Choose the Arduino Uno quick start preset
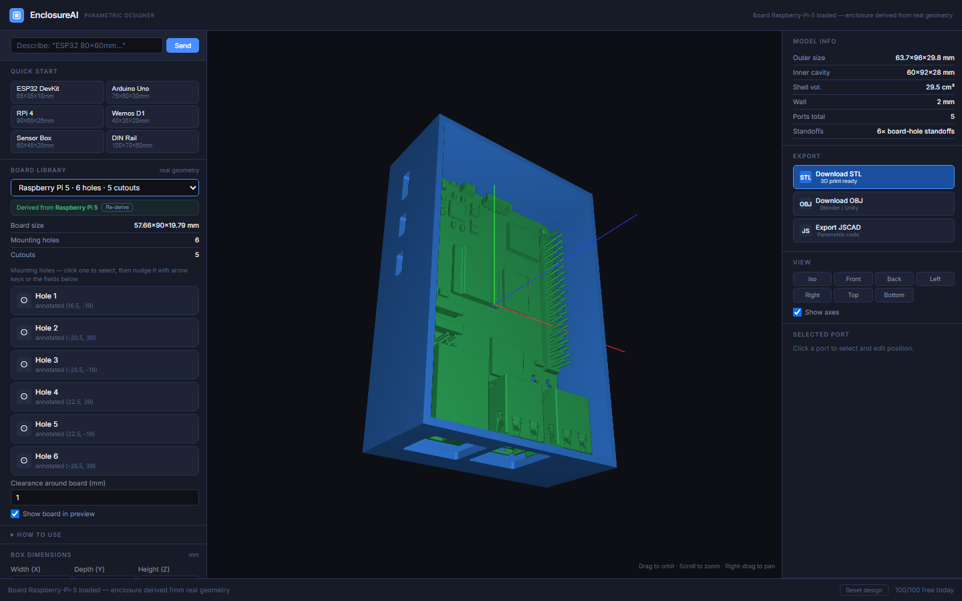 tap(152, 92)
